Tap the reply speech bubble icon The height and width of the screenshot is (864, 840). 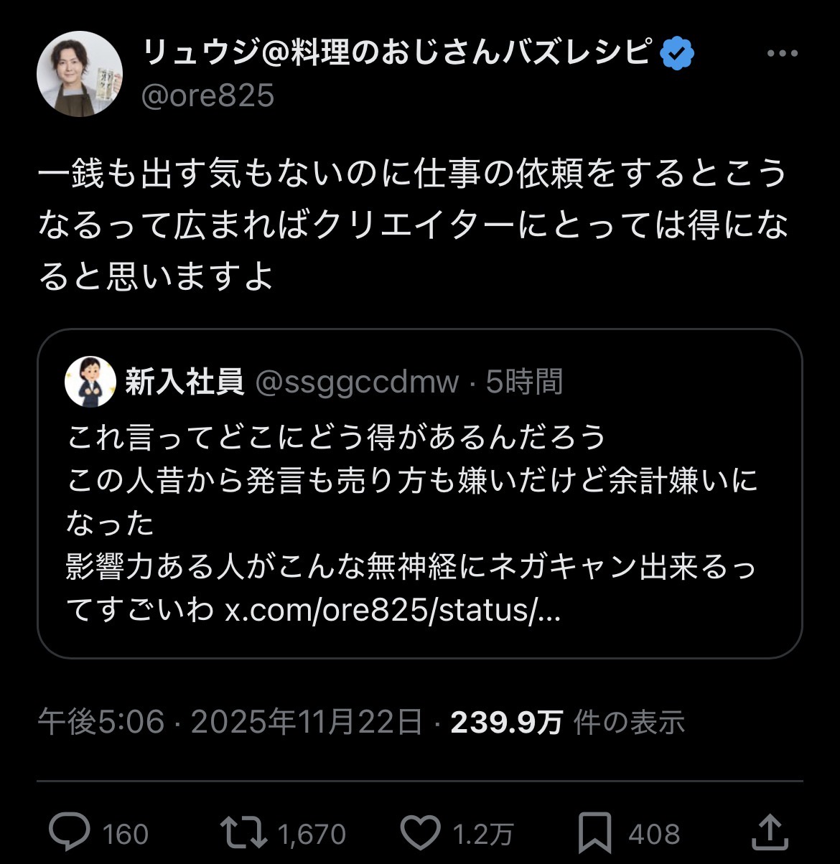70,832
